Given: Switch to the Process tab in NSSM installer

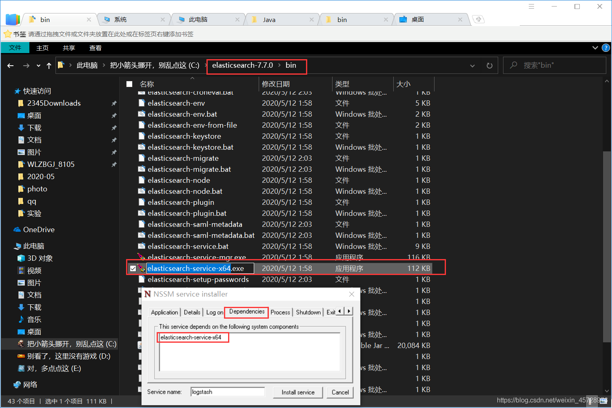Looking at the screenshot, I should coord(280,312).
